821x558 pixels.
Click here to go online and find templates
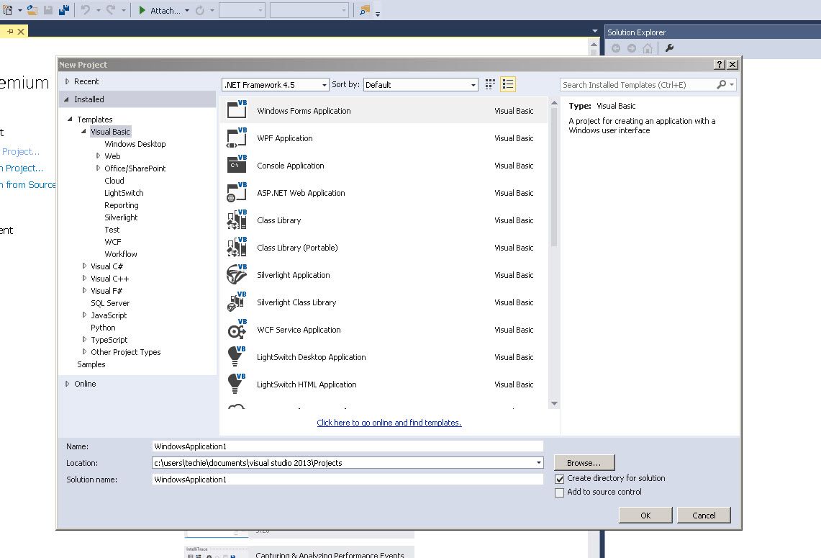pyautogui.click(x=389, y=423)
